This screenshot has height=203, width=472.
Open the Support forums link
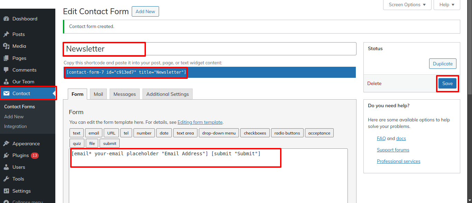tap(393, 150)
